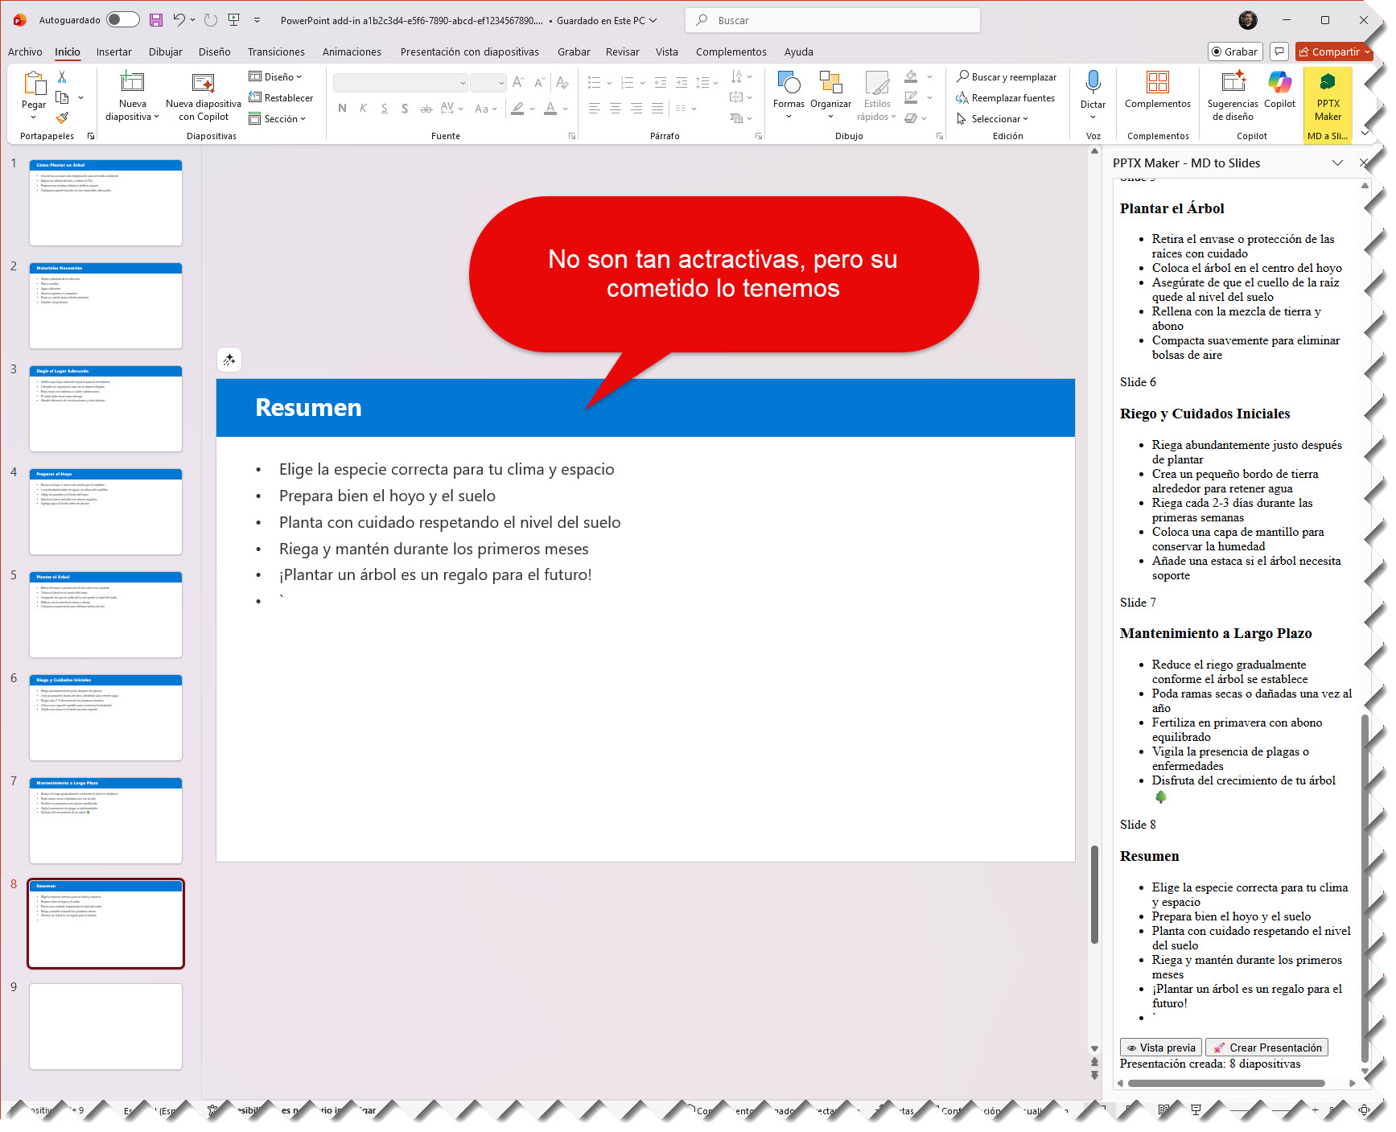Open the Seleccionar dropdown
Viewport: 1396px width, 1132px height.
click(x=994, y=119)
